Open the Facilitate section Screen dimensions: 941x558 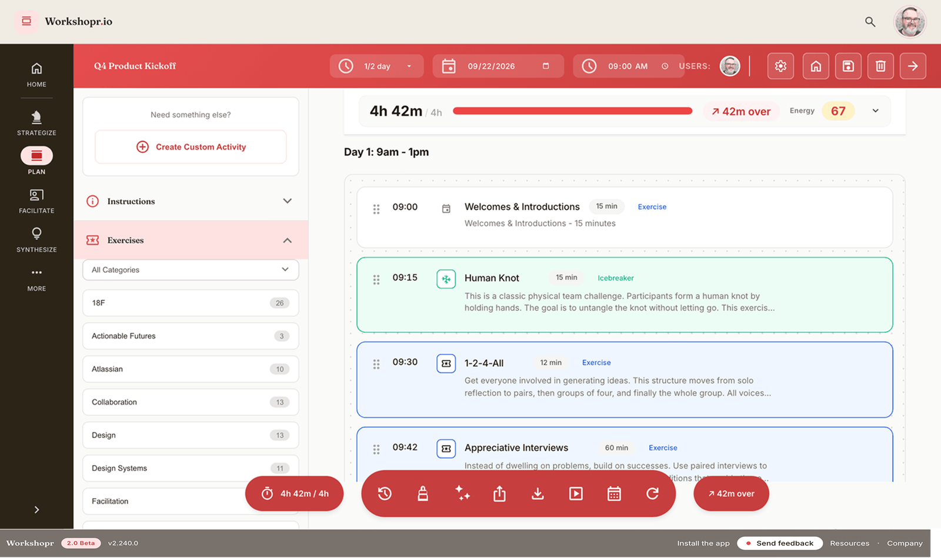click(x=36, y=201)
